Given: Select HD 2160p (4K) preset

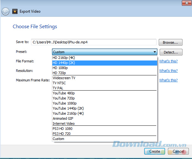Looking at the screenshot, I should pos(64,58).
